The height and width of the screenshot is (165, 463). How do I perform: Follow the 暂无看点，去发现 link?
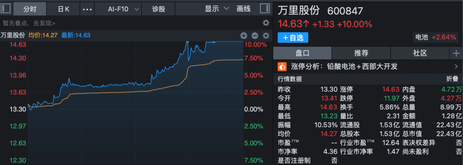pyautogui.click(x=29, y=23)
